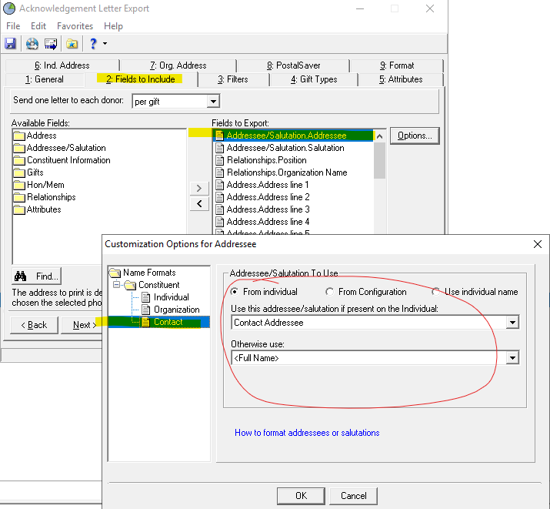The height and width of the screenshot is (509, 550).
Task: Click the right arrow to add field
Action: pyautogui.click(x=199, y=188)
